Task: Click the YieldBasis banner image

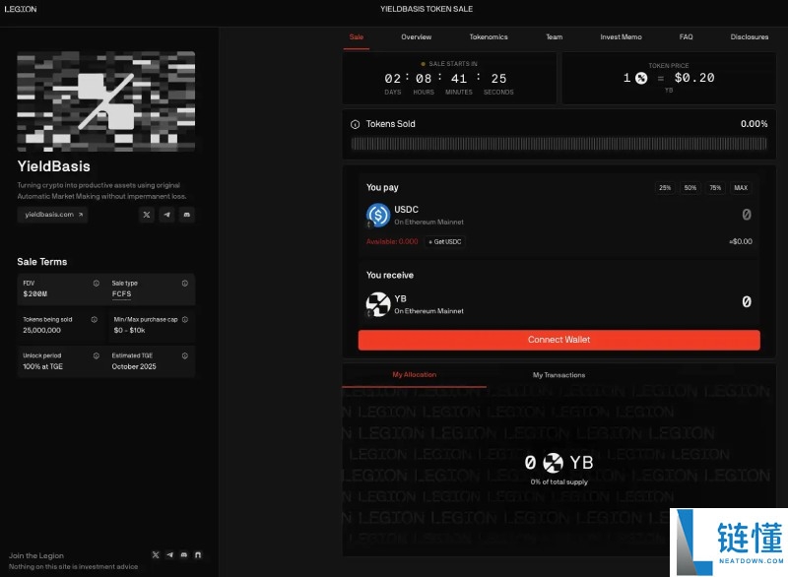Action: tap(106, 101)
